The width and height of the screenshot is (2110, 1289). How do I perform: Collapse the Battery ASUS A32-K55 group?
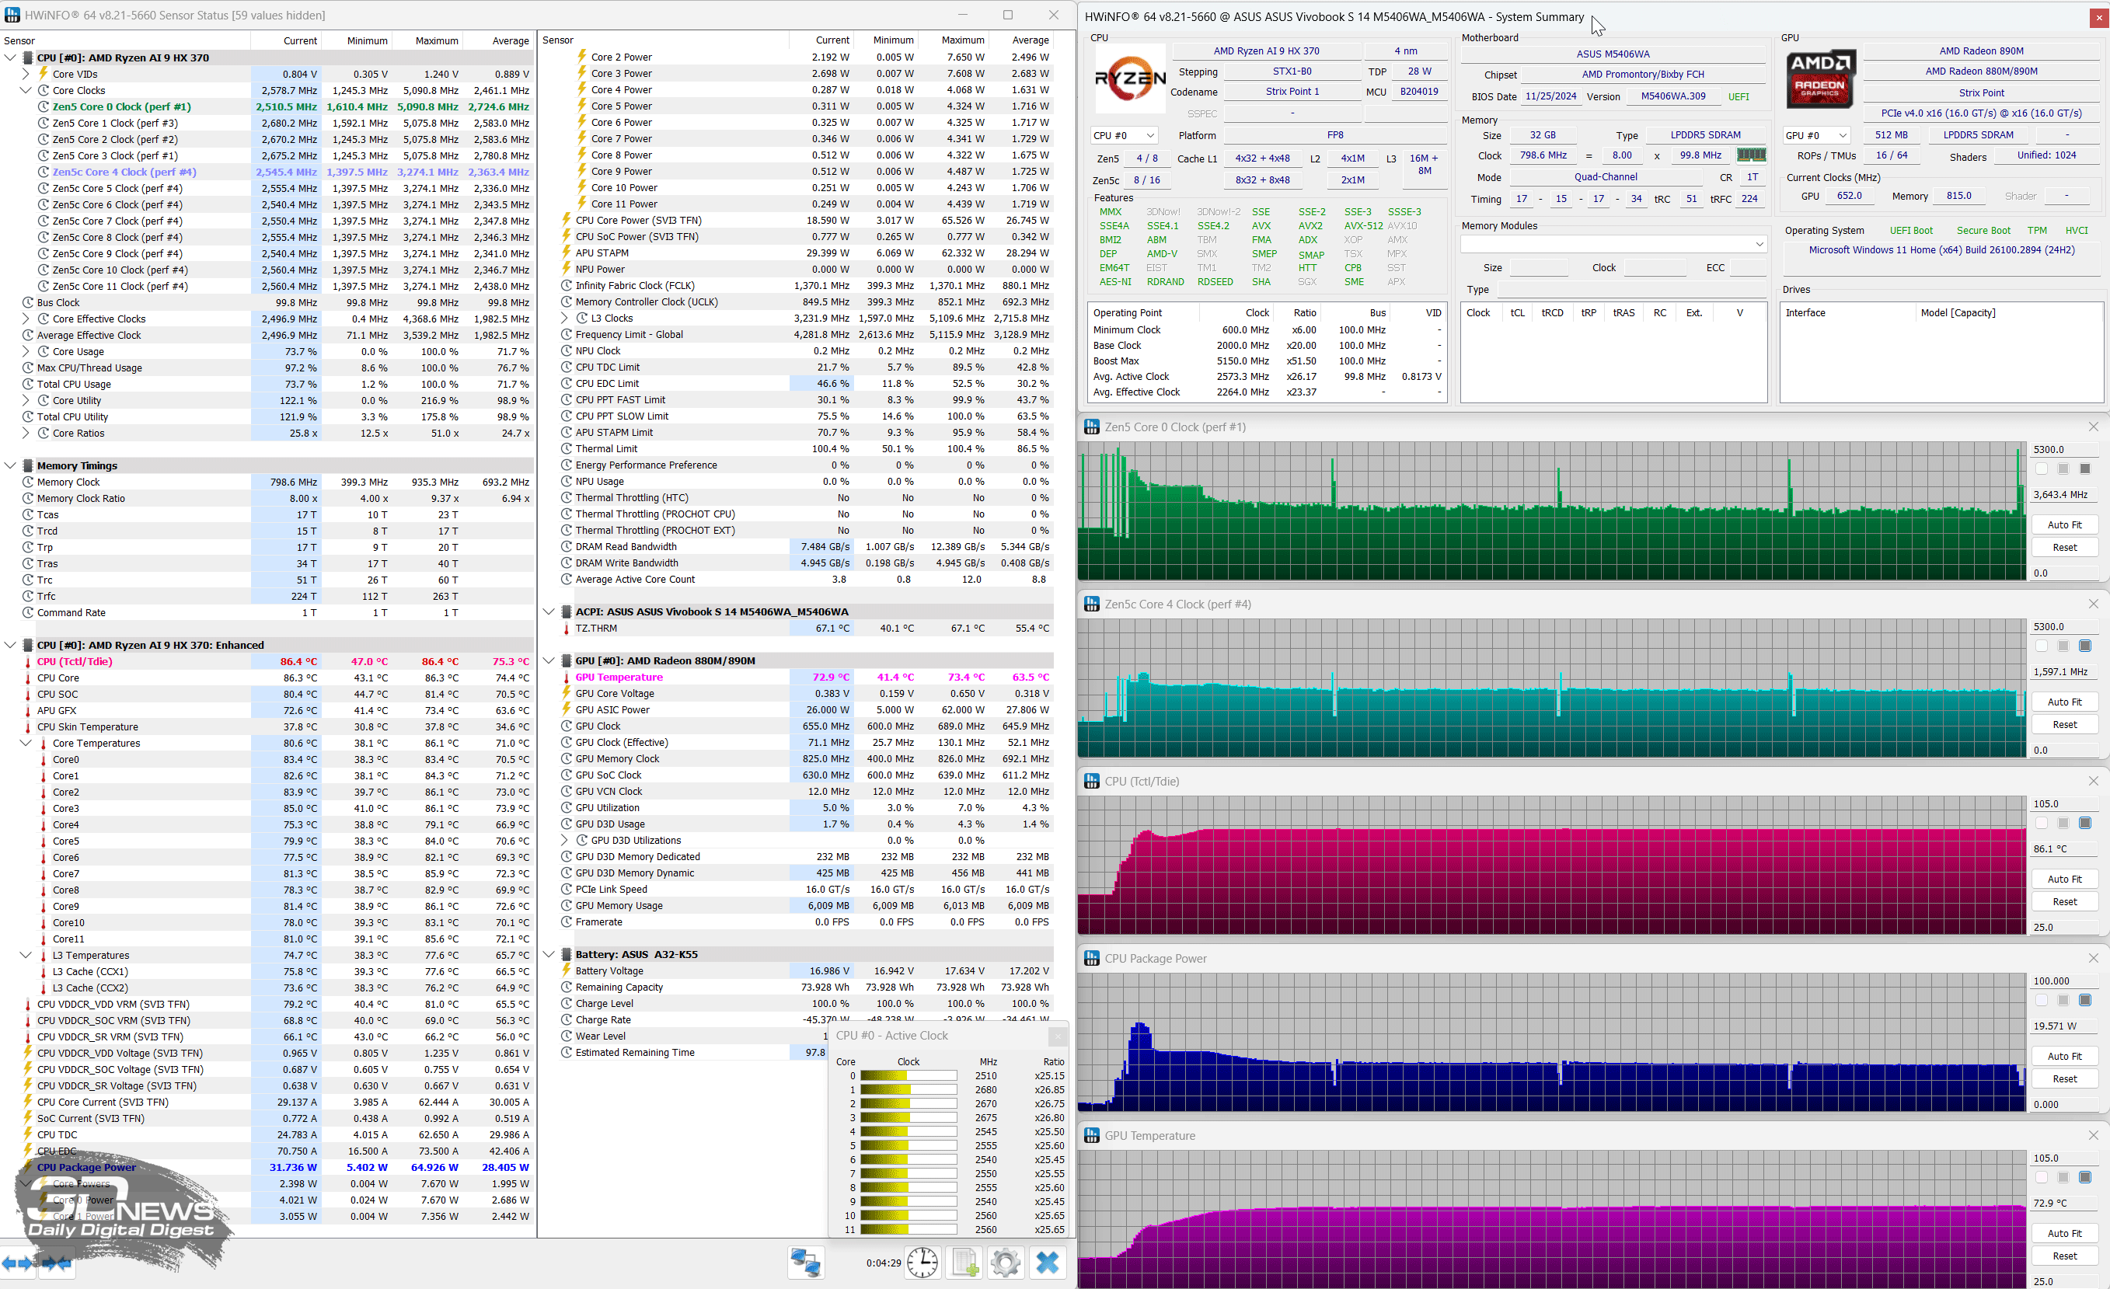point(549,954)
